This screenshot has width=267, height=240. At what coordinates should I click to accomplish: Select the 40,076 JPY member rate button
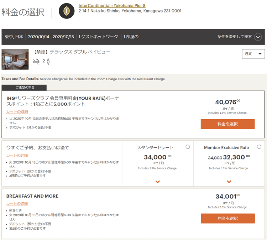click(227, 124)
